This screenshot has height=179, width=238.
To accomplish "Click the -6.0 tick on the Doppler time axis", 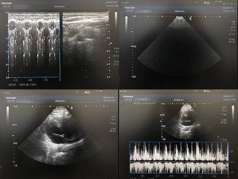I will point(142,176).
